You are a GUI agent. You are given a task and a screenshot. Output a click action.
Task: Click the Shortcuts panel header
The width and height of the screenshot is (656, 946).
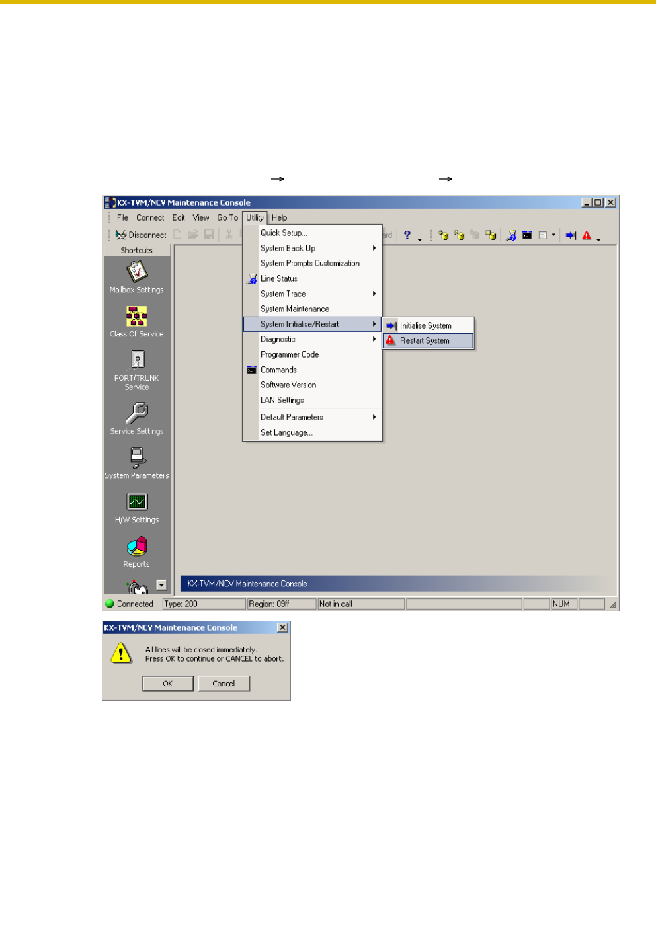pos(137,251)
